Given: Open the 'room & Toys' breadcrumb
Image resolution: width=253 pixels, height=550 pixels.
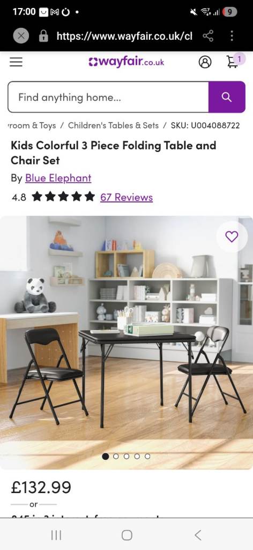Looking at the screenshot, I should [x=32, y=126].
